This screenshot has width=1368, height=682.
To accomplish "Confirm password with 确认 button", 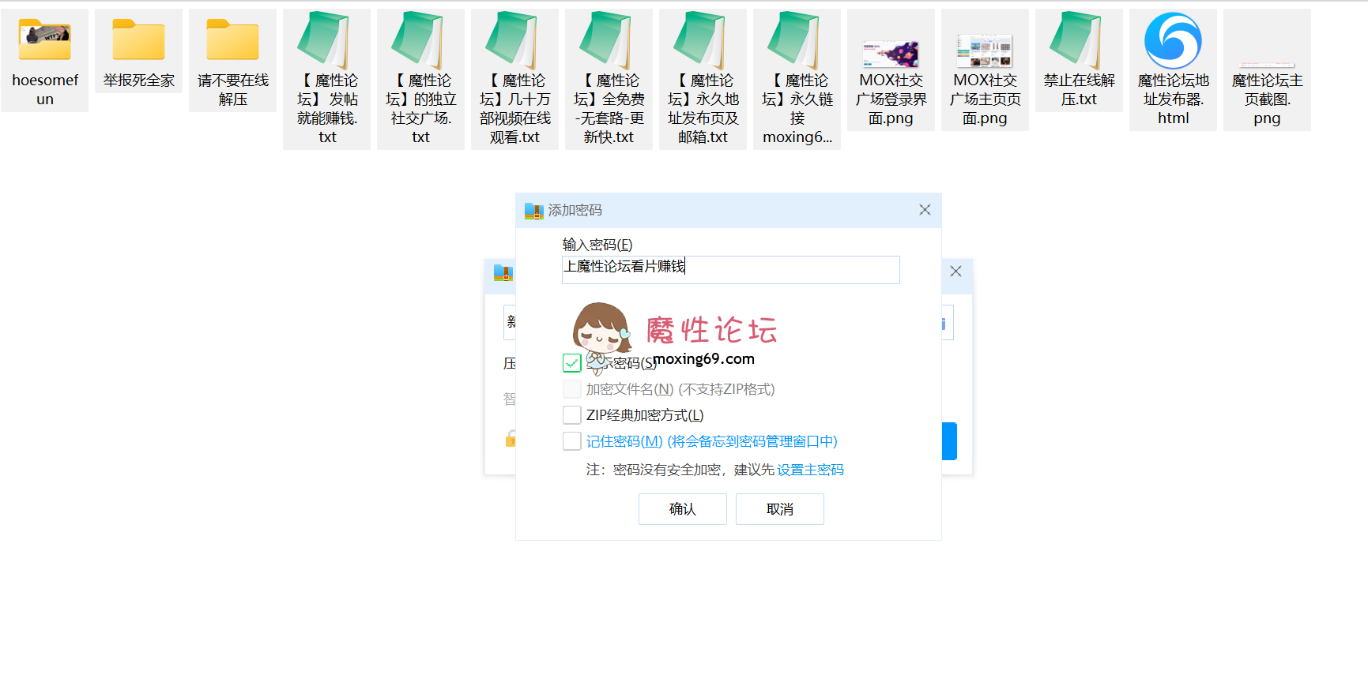I will [683, 509].
